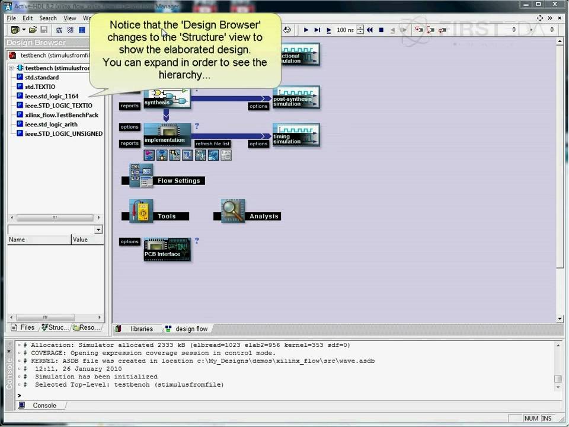Select ieee.std_logic_1164 package
569x427 pixels.
(52, 96)
